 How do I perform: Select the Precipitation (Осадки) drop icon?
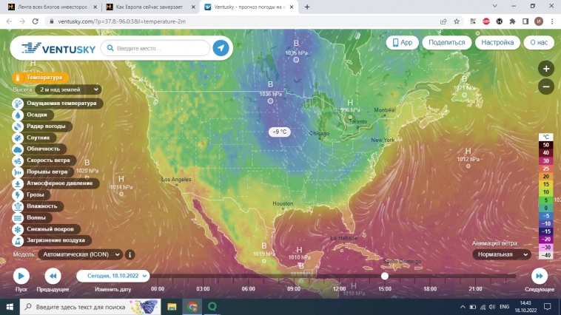click(x=18, y=115)
